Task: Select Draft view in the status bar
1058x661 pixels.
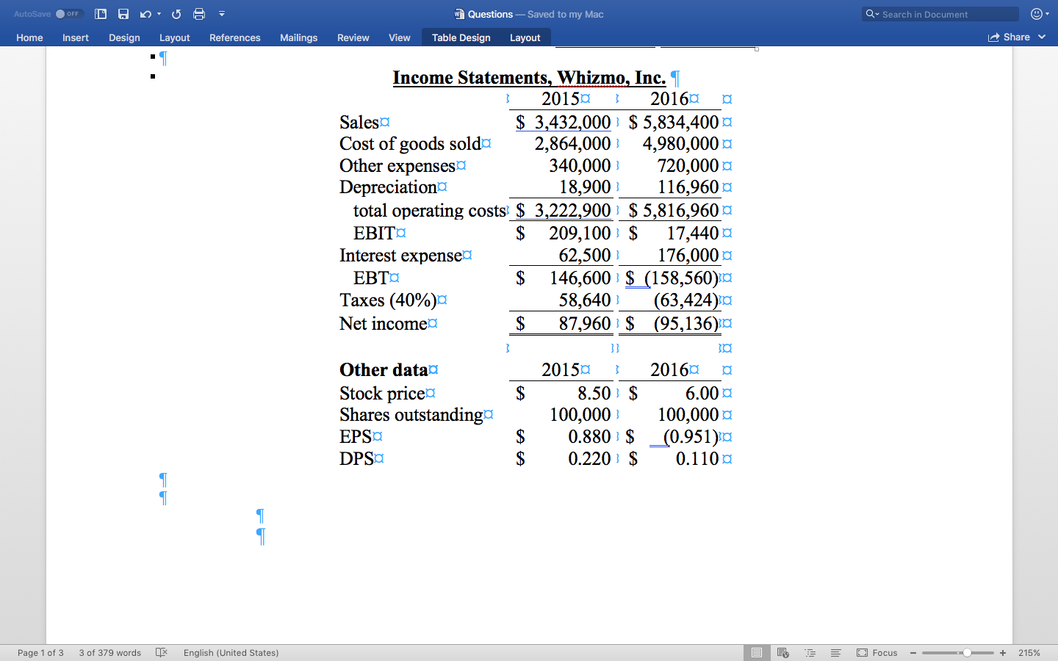Action: pos(835,652)
